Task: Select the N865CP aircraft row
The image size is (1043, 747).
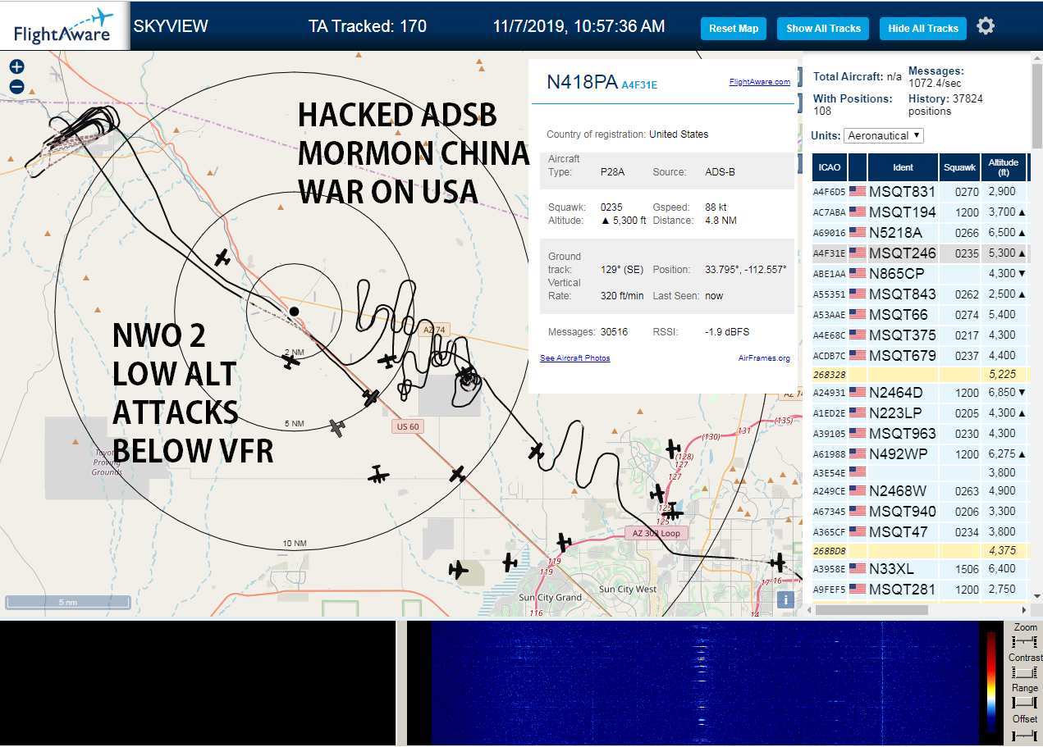Action: click(x=920, y=274)
